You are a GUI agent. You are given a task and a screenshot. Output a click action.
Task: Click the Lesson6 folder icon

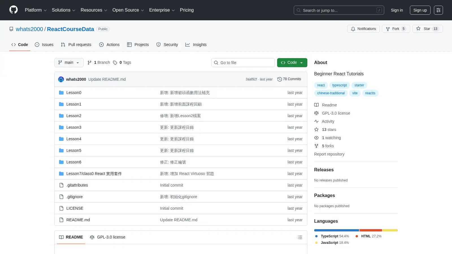coord(61,162)
